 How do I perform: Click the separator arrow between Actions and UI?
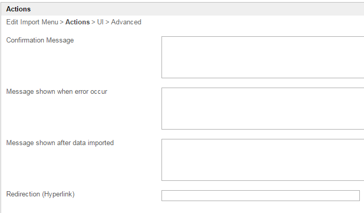click(x=93, y=22)
